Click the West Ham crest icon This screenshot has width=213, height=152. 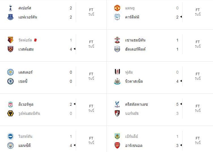point(10,49)
